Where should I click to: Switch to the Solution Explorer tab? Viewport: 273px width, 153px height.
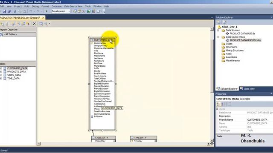click(227, 89)
